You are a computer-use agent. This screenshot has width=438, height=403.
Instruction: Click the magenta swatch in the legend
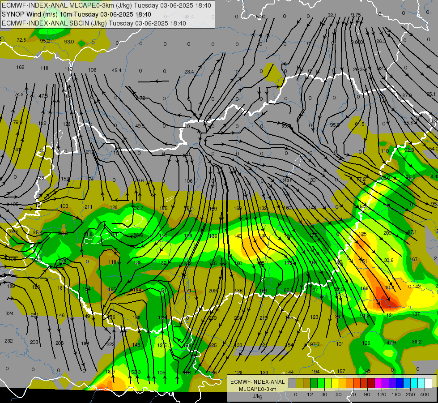coord(378,383)
